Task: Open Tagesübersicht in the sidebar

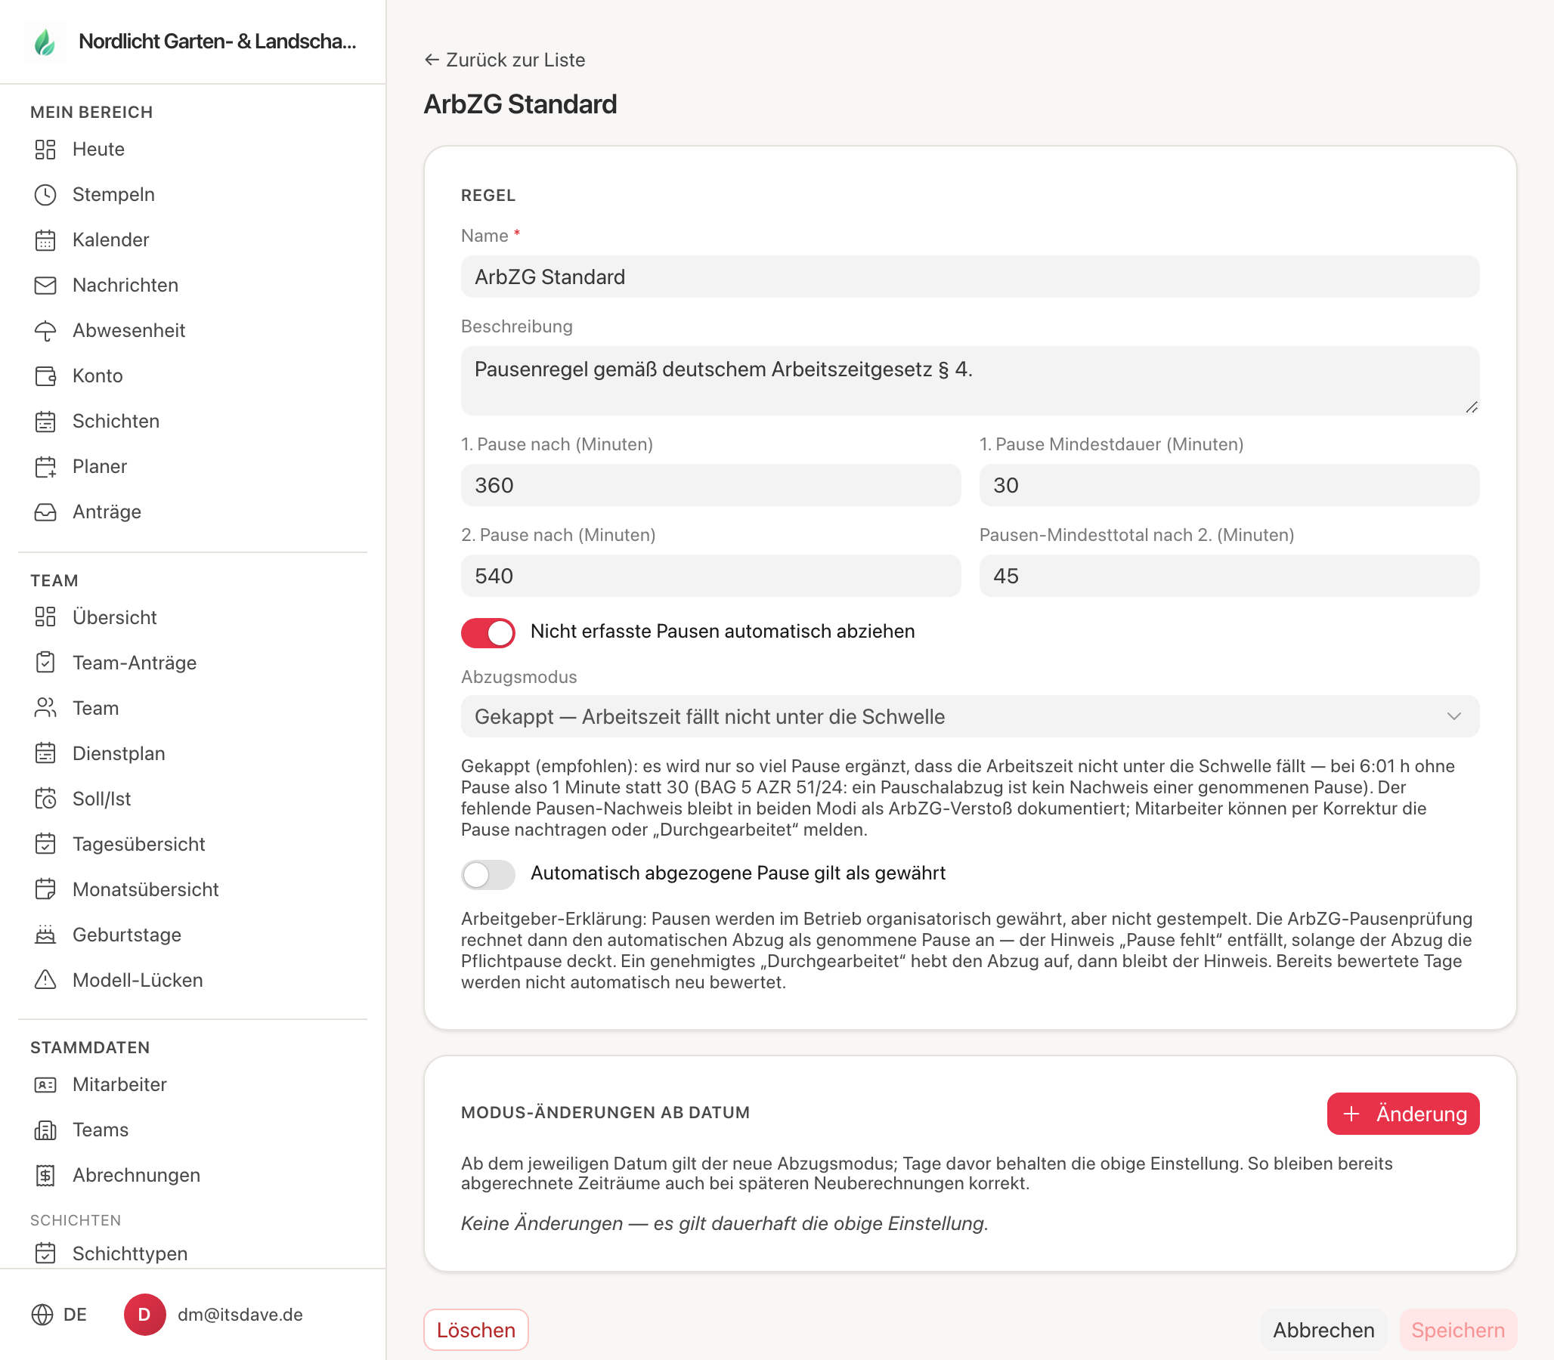Action: coord(138,845)
